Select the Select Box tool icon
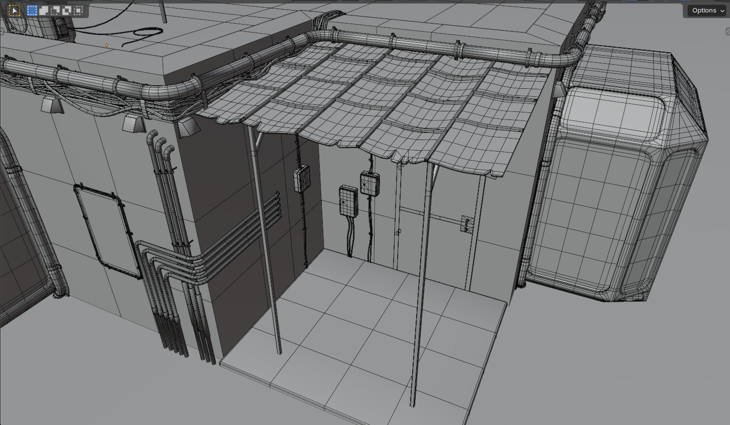This screenshot has width=730, height=425. (15, 11)
